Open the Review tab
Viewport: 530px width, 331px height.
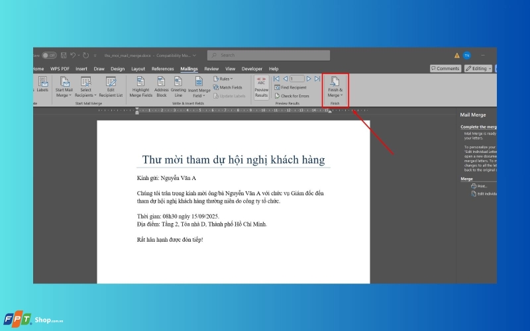pyautogui.click(x=211, y=69)
